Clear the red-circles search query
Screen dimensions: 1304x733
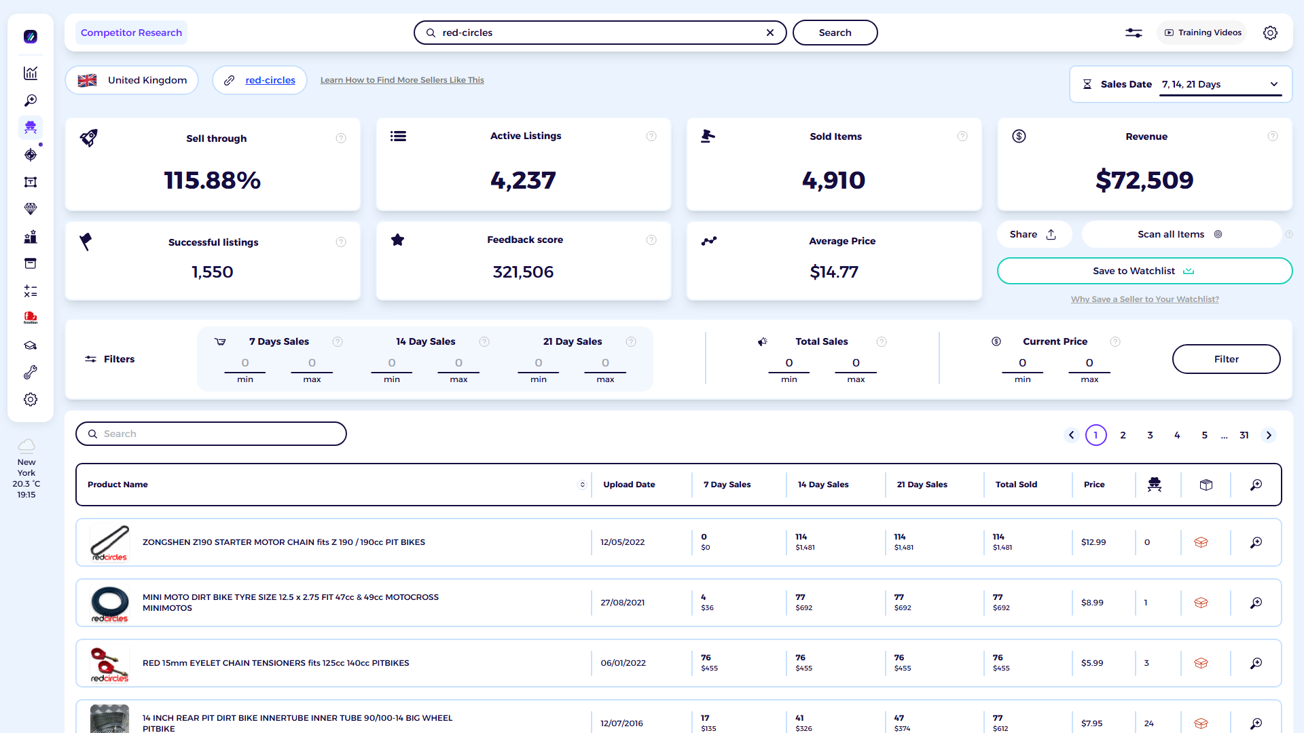pyautogui.click(x=770, y=33)
